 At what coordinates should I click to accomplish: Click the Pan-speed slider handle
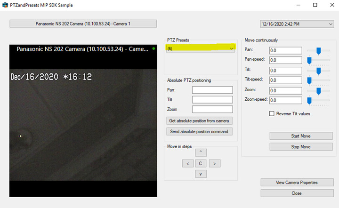click(x=309, y=60)
